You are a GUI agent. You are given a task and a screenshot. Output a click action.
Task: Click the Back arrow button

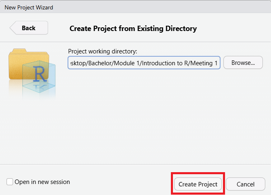click(x=29, y=28)
